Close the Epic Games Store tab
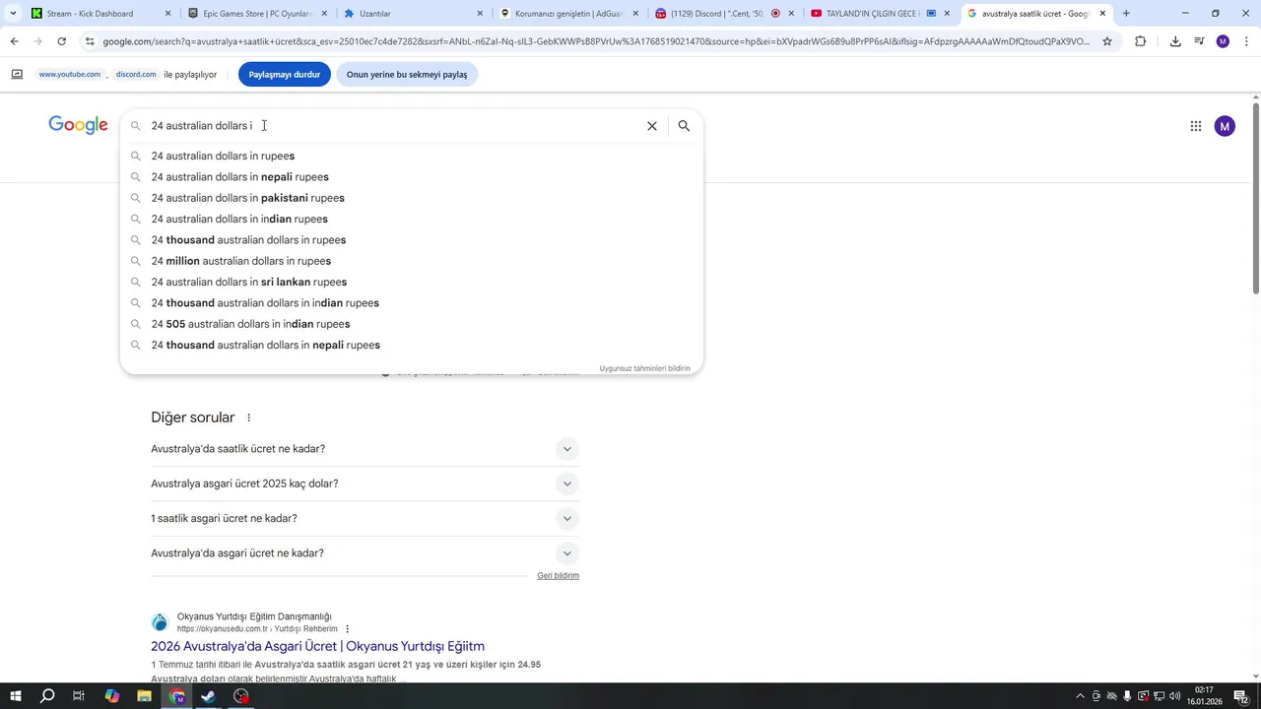 [324, 14]
